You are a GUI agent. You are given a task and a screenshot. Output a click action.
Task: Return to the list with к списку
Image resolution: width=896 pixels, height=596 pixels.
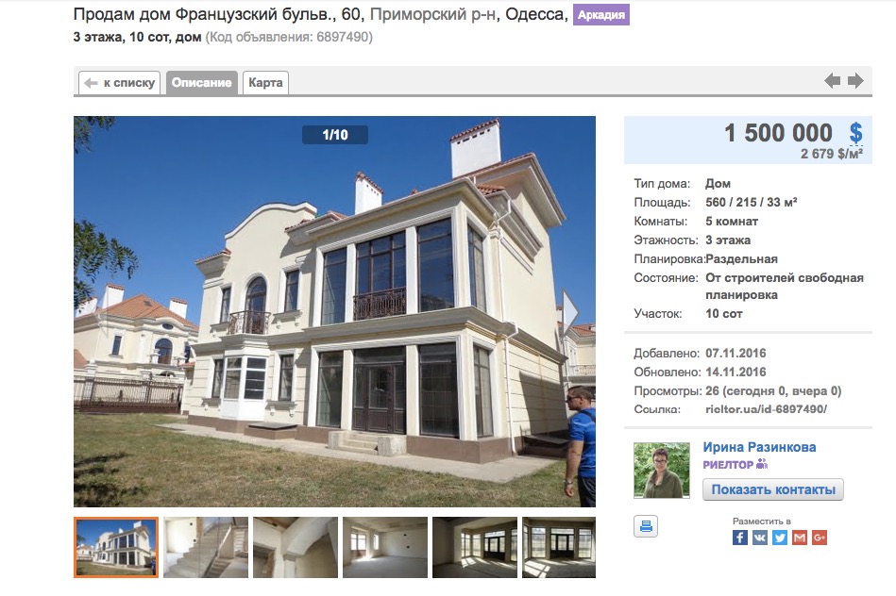click(120, 83)
